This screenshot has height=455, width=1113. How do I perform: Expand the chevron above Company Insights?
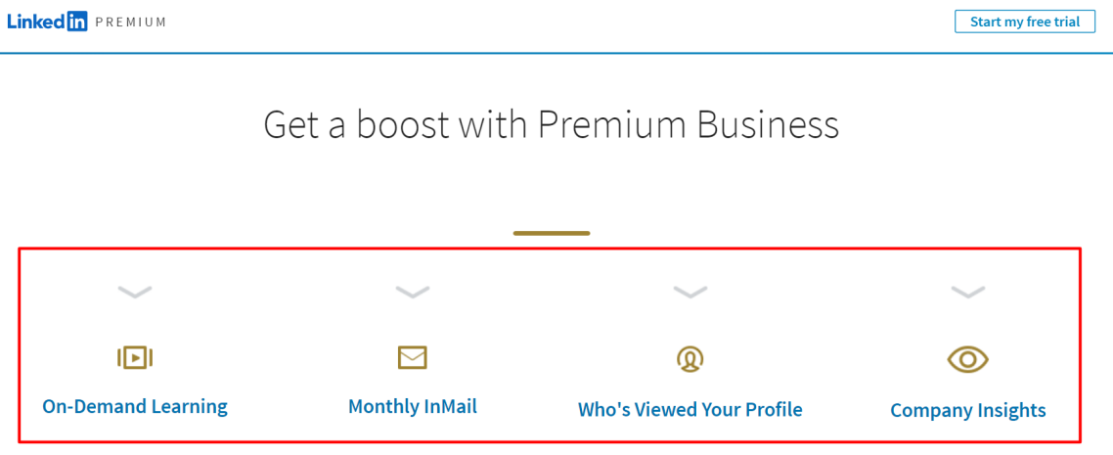pyautogui.click(x=967, y=291)
